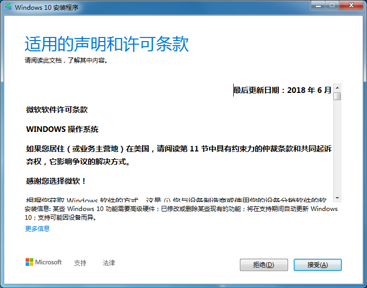Click the 请阅读此文档，了解其中内容。 subtitle
Screen dimensions: 367x288
pyautogui.click(x=66, y=61)
